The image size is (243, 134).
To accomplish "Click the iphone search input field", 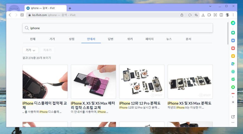I will 118,28.
